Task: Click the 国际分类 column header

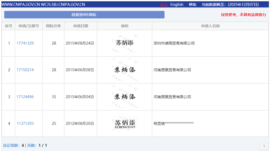Action: coord(53,26)
